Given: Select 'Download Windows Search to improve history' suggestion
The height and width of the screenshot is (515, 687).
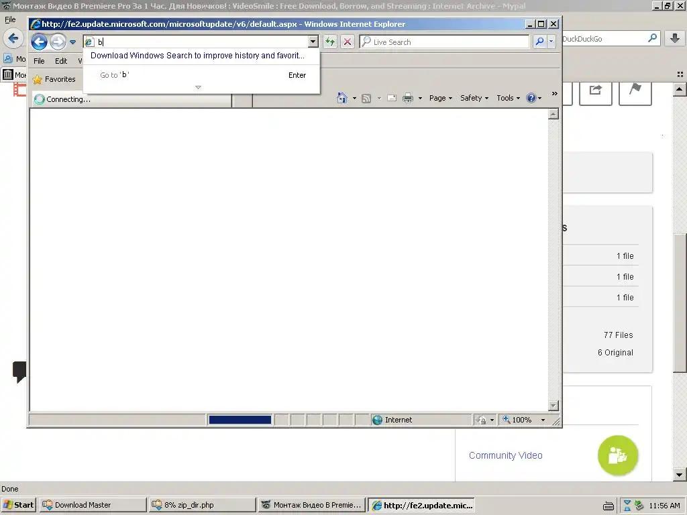Looking at the screenshot, I should point(197,56).
